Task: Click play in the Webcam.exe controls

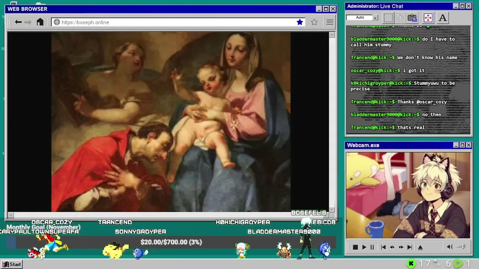Action: (364, 247)
